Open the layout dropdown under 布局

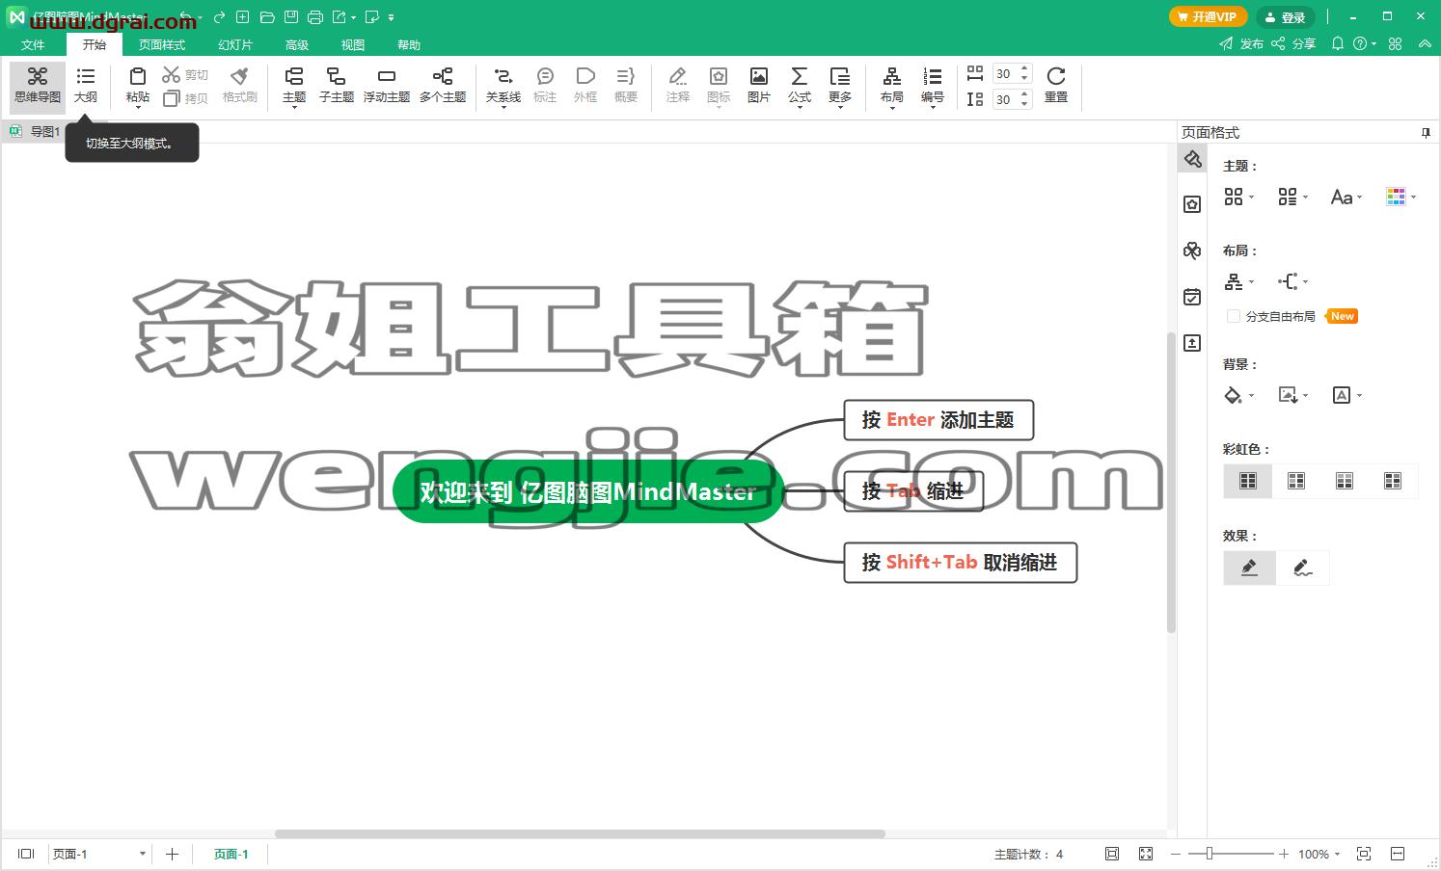pos(1239,281)
